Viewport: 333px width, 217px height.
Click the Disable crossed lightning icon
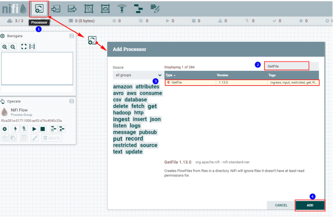(24, 129)
